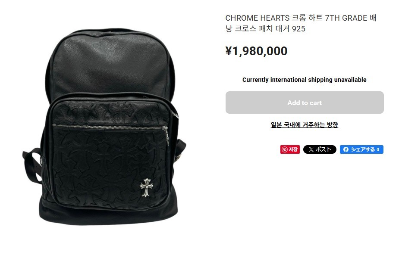This screenshot has height=261, width=402.
Task: Share via the X ポスト button
Action: point(320,149)
